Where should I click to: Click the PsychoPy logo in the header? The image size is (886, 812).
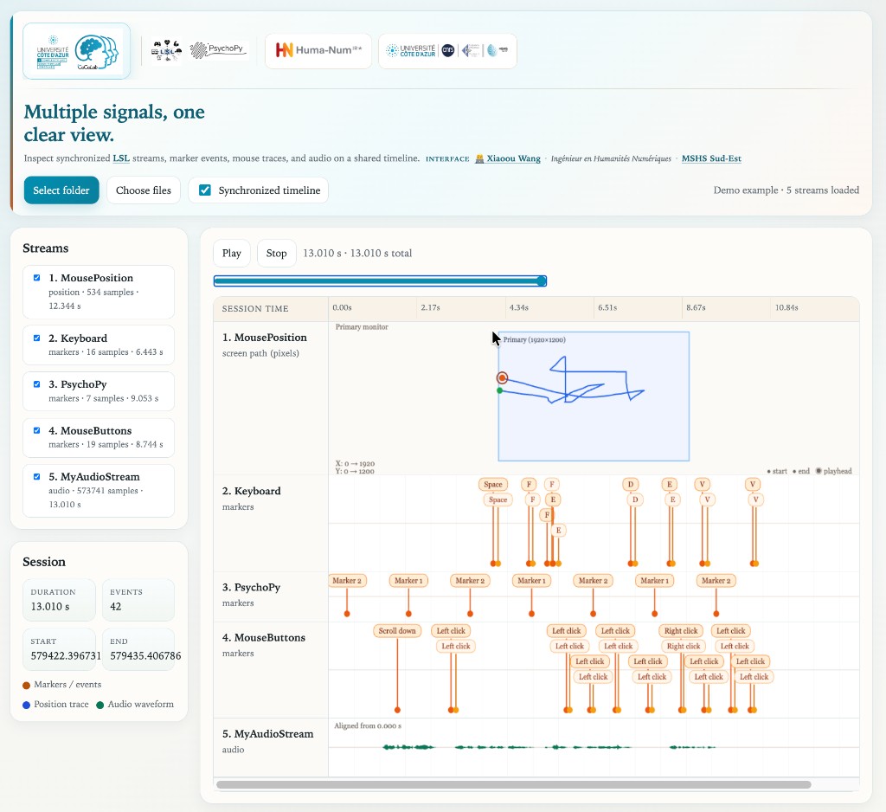219,50
